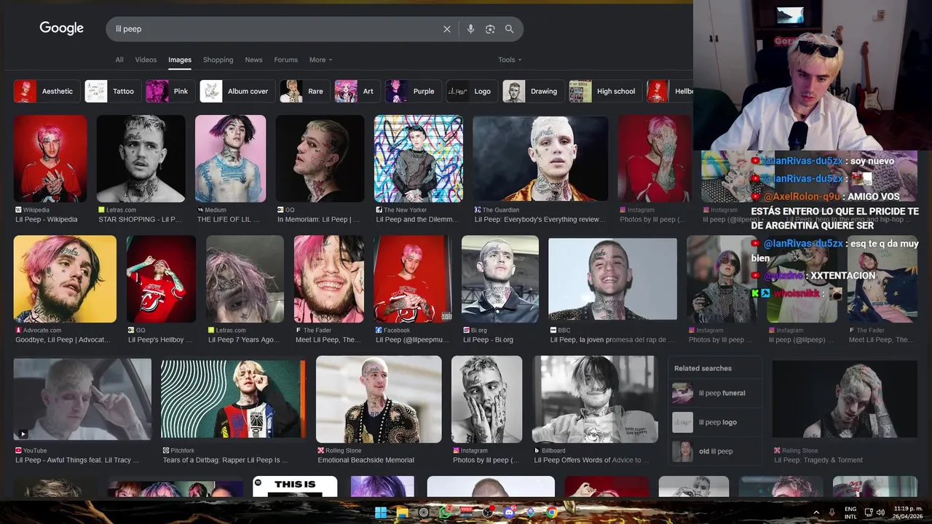Filter results by Tattoo chip
This screenshot has width=932, height=524.
[112, 91]
